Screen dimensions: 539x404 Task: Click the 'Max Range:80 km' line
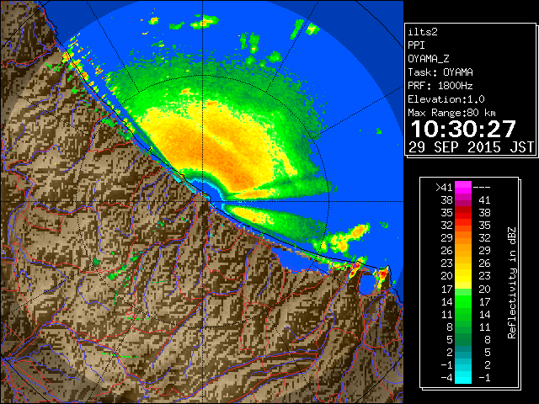tap(451, 113)
